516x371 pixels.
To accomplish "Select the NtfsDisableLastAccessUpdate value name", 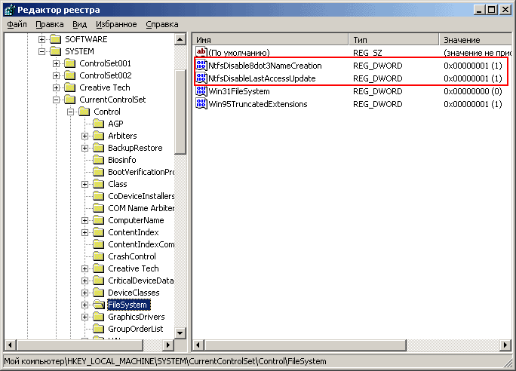I will point(262,78).
